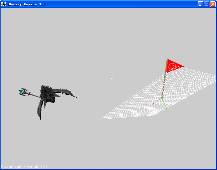Click the green axis arrow
The image size is (217, 170).
click(164, 104)
